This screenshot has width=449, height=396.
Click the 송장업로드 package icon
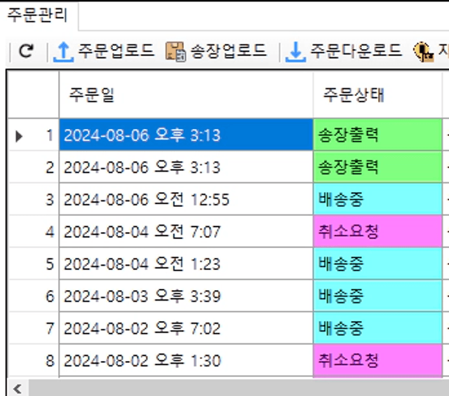coord(175,52)
